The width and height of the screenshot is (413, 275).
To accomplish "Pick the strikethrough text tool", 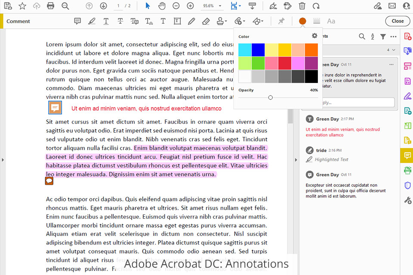I will coord(120,21).
